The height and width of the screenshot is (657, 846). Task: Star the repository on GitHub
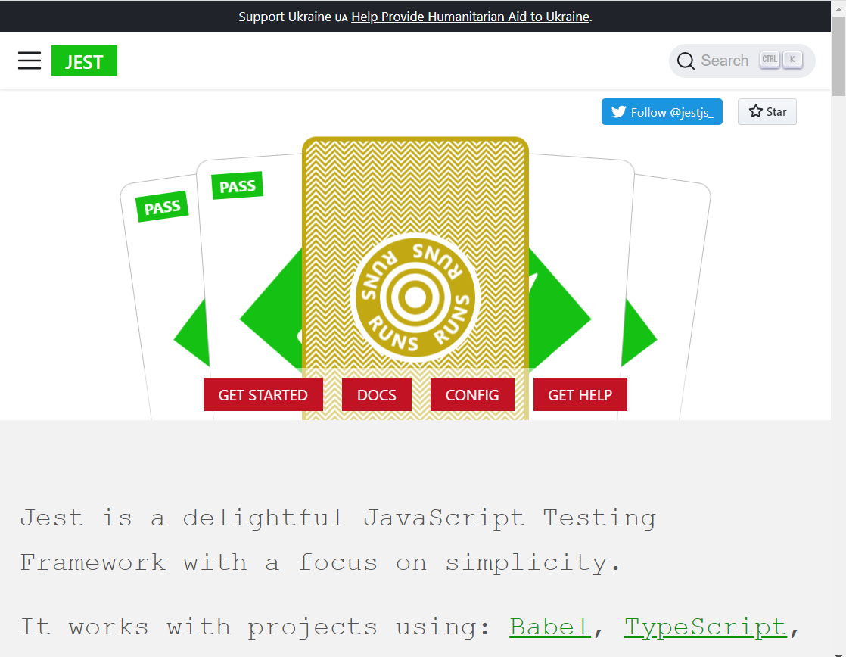(767, 112)
